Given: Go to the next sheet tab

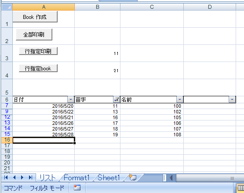Looking at the screenshot, I should (22, 178).
